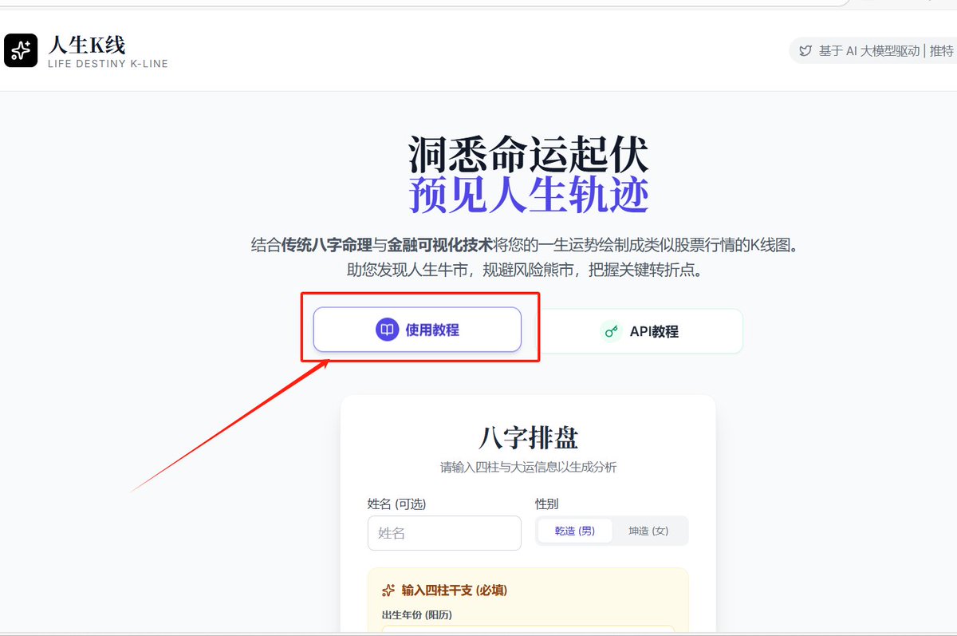Focus the 姓名 name input field

point(444,533)
